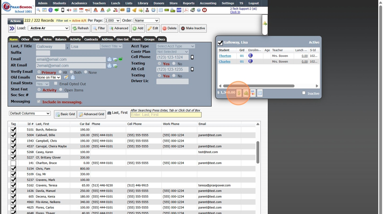Open the Accounting menu
The height and width of the screenshot is (214, 383).
click(x=208, y=3)
